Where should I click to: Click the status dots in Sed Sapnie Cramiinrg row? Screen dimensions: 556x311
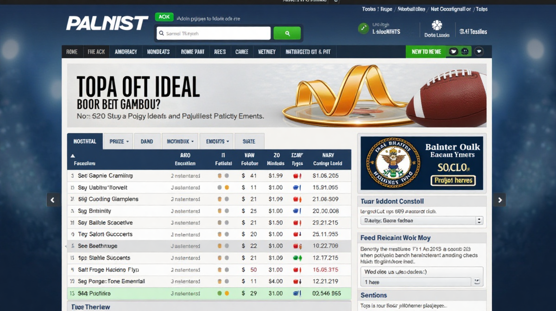coord(223,176)
